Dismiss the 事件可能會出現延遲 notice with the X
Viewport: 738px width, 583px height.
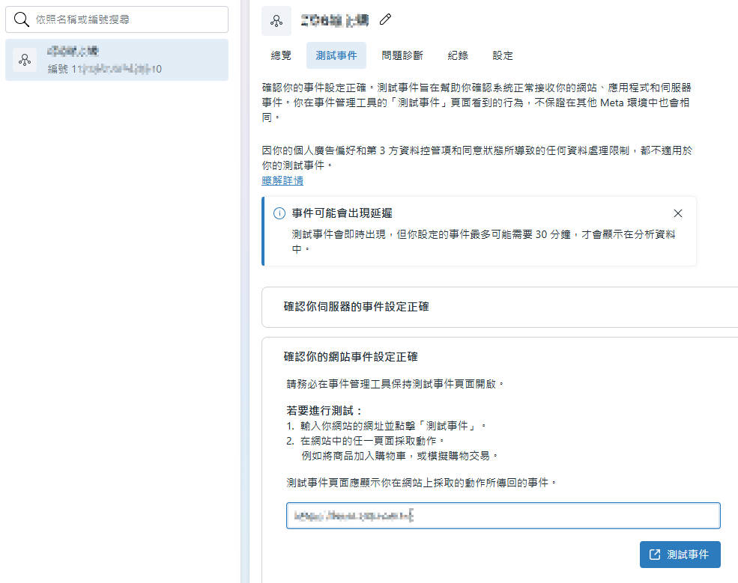678,213
